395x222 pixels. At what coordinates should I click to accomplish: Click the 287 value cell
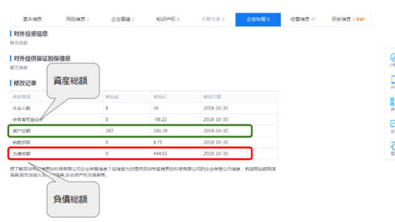pos(109,131)
